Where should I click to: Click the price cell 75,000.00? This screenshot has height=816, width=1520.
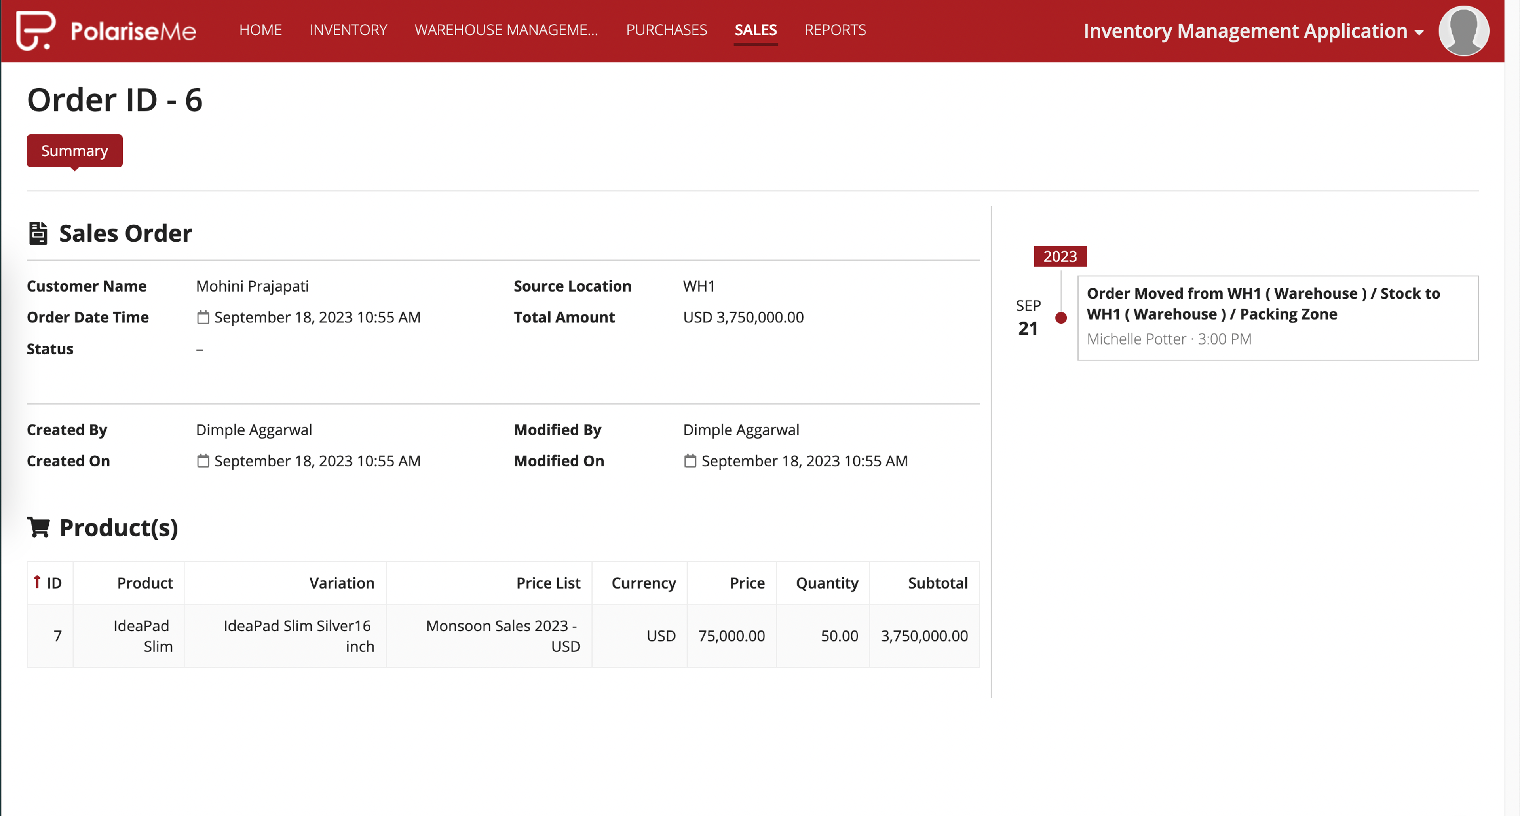pos(731,636)
